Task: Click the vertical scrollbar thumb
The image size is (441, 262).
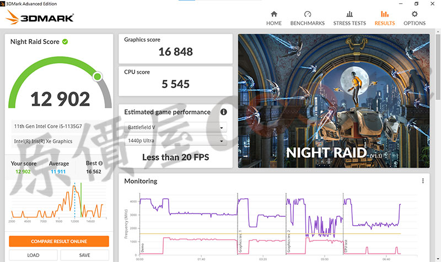Action: (438, 67)
